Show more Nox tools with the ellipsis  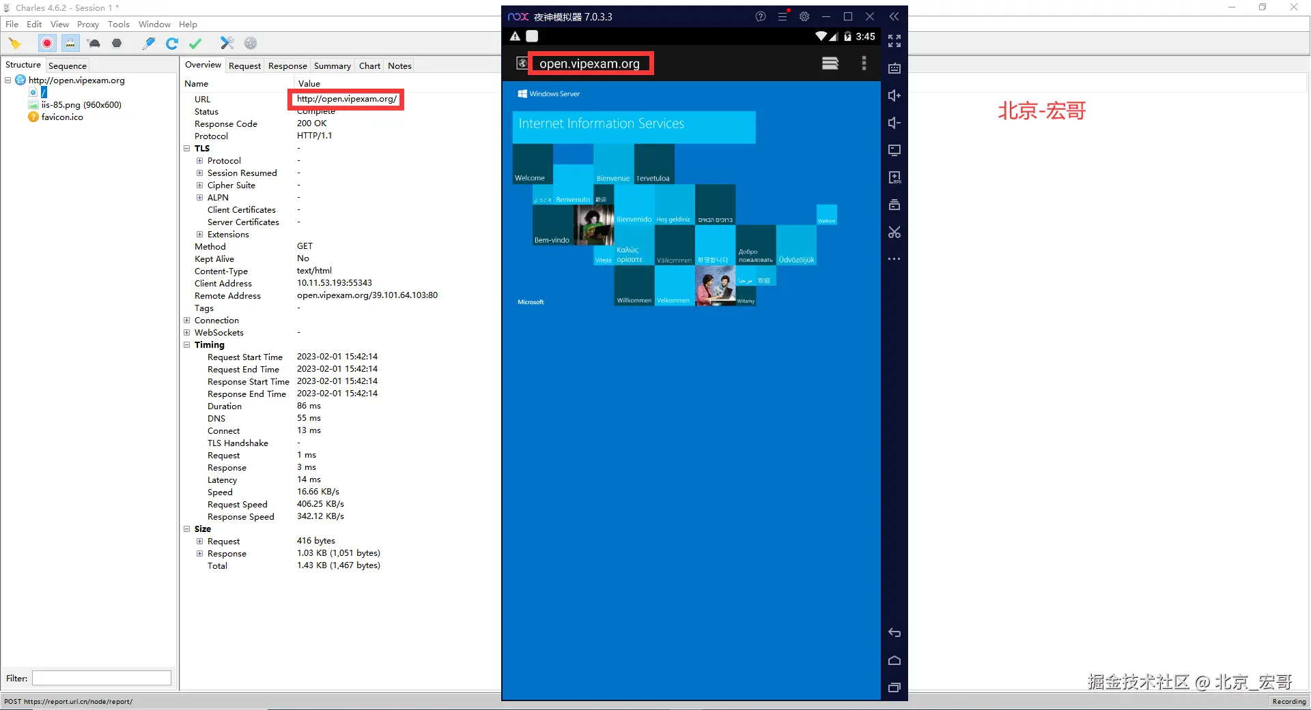pyautogui.click(x=894, y=259)
